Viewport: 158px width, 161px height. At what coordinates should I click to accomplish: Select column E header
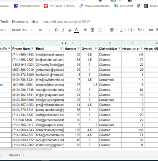click(49, 43)
